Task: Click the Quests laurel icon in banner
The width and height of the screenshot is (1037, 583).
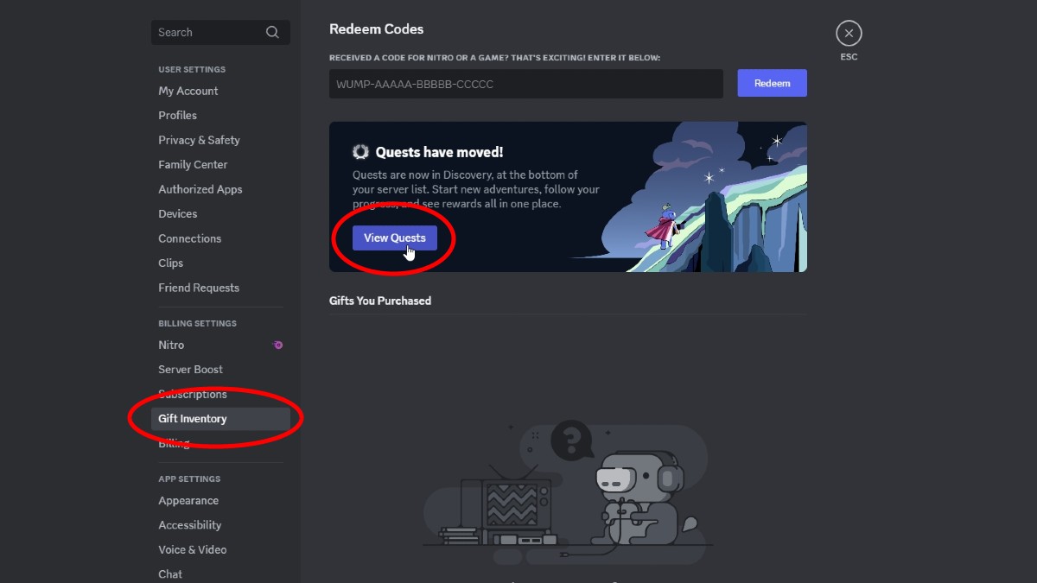Action: [x=360, y=152]
